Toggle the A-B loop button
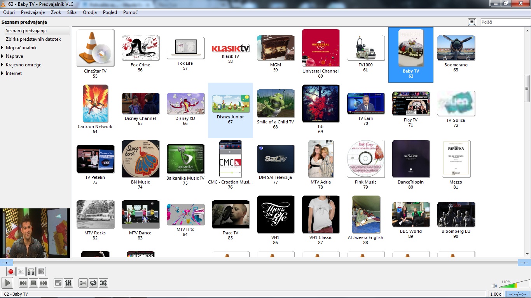This screenshot has width=531, height=298. pyautogui.click(x=31, y=272)
